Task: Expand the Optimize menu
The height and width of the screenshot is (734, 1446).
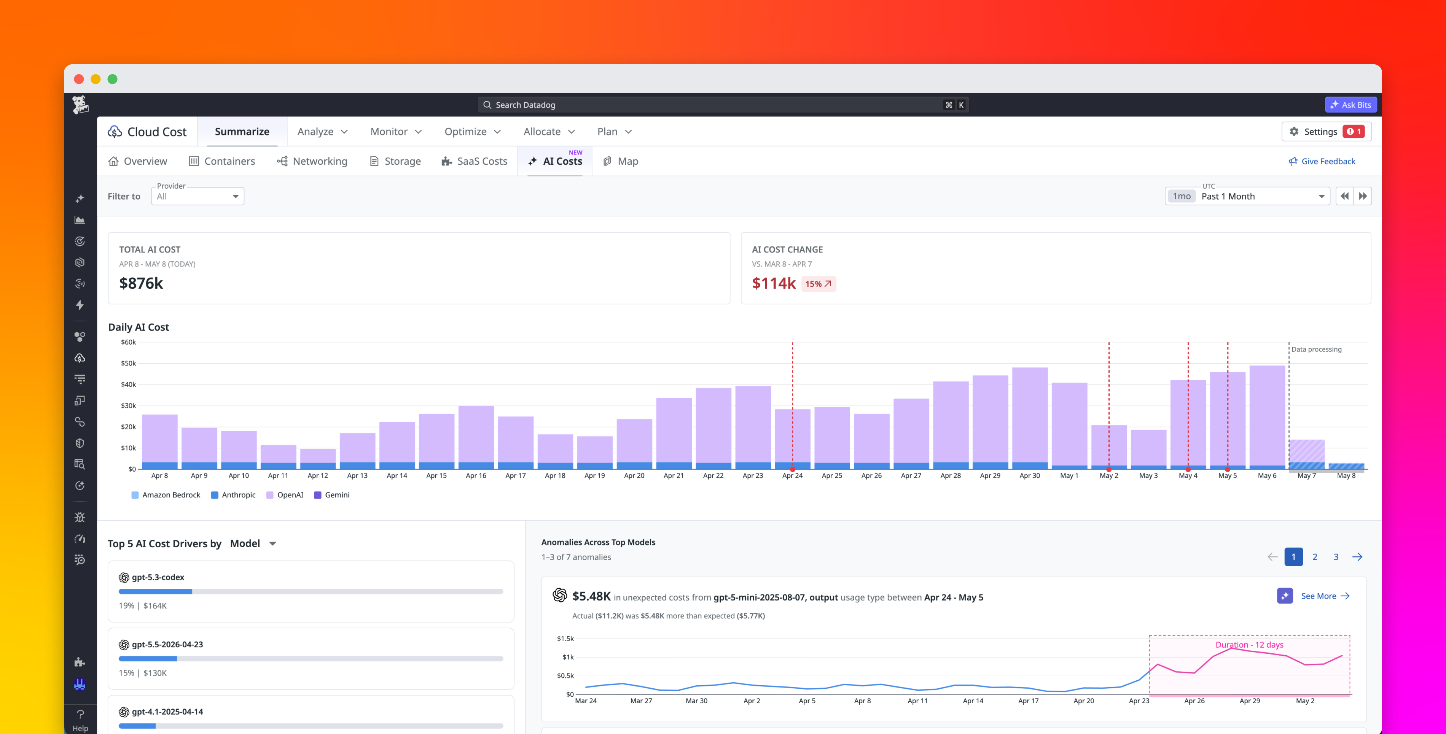Action: tap(473, 131)
